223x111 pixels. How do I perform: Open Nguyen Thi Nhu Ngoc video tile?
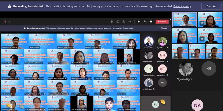(36, 72)
